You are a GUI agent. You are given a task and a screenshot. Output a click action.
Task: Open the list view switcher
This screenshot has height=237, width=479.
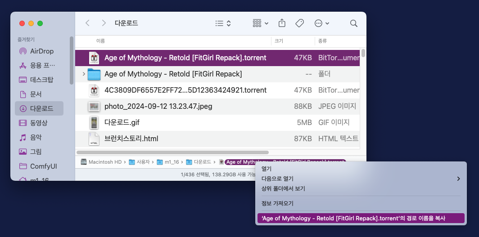[223, 23]
